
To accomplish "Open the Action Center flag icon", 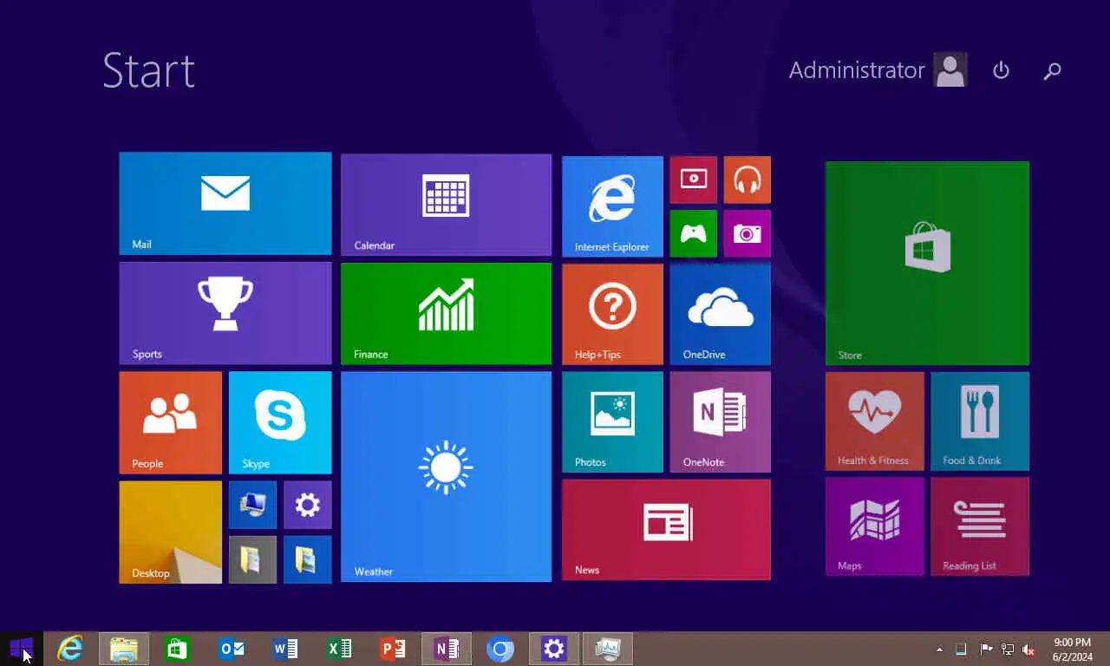I will tap(986, 650).
